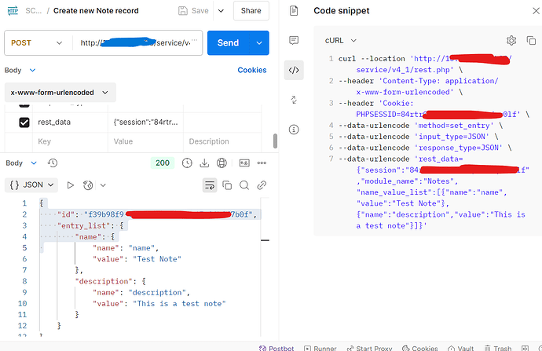The width and height of the screenshot is (542, 351).
Task: Click the Share button
Action: 251,11
